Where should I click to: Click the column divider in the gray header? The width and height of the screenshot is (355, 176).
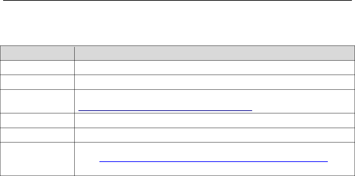click(x=74, y=53)
